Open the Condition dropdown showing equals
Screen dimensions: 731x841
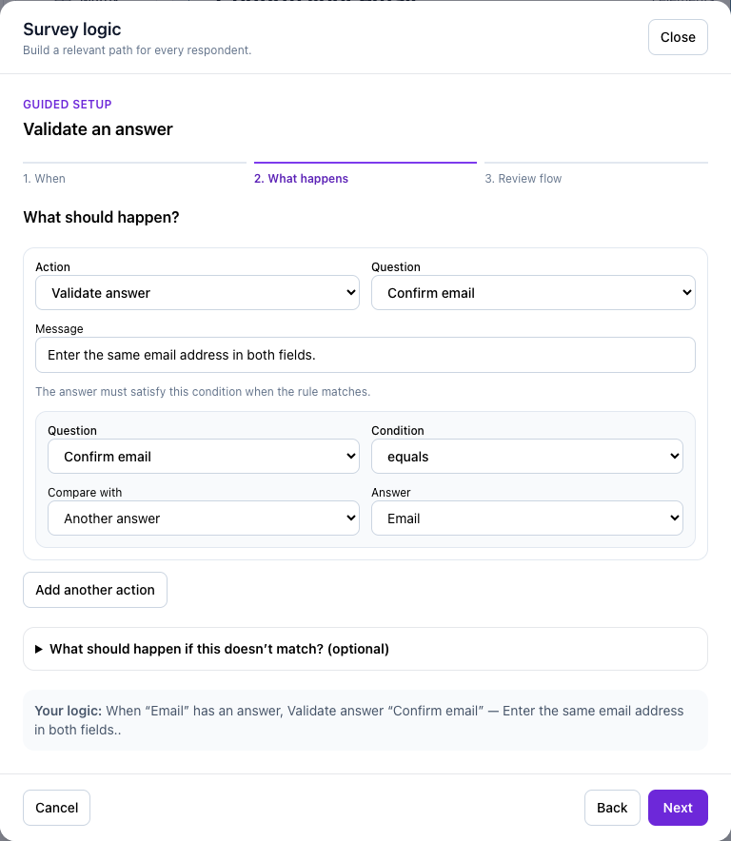527,456
